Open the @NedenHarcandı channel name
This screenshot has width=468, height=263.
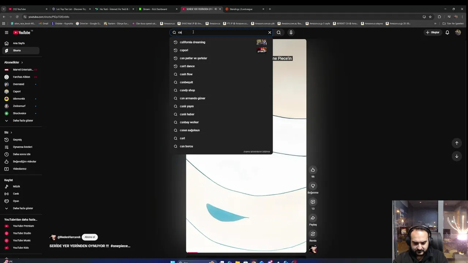69,237
